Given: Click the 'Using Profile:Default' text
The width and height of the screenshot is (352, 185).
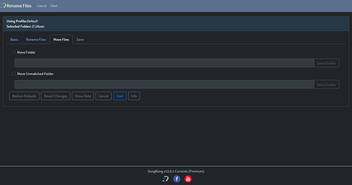Looking at the screenshot, I should click(22, 21).
